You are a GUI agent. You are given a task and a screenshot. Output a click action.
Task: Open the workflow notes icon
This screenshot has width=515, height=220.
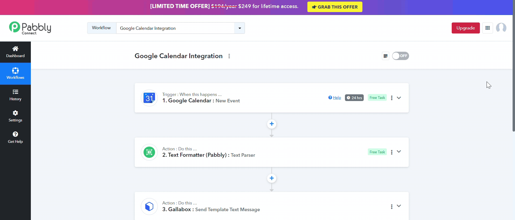[385, 56]
